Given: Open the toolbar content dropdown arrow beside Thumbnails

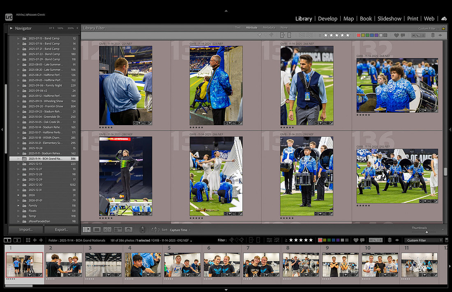Looking at the screenshot, I should 443,230.
